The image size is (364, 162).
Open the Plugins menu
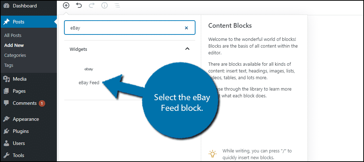pos(21,131)
